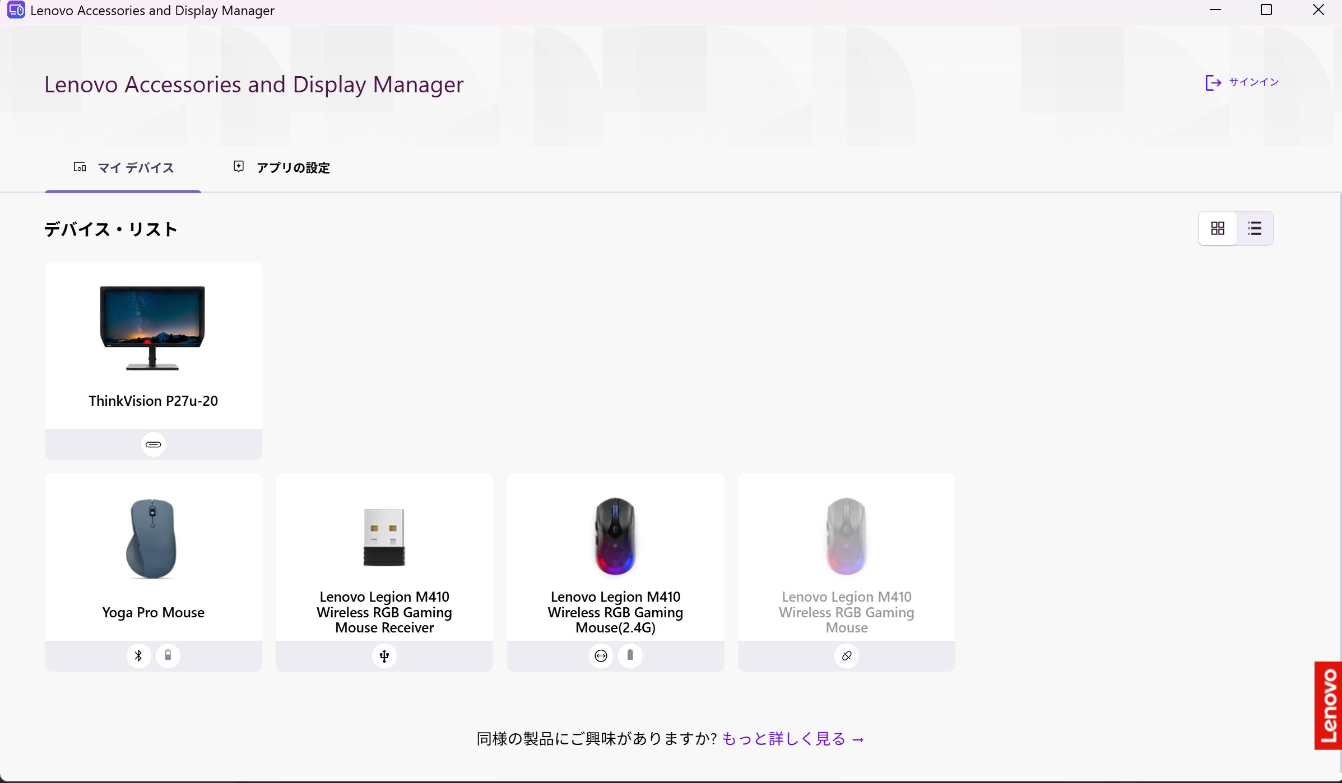
Task: Click the disconnected icon on the grayed-out M410 Mouse
Action: click(846, 655)
